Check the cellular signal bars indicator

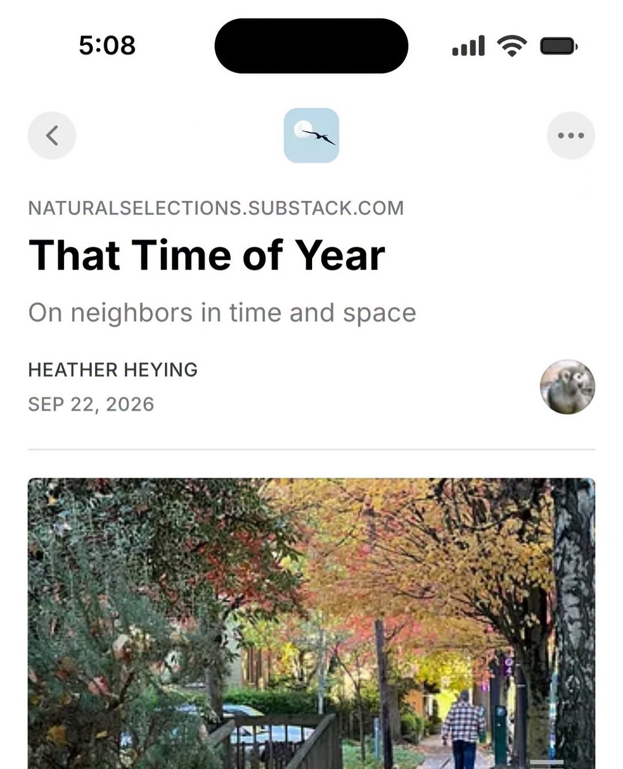pos(468,46)
